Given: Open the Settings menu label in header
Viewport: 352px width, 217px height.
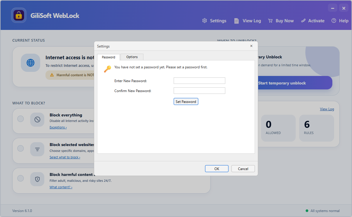Looking at the screenshot, I should [218, 21].
